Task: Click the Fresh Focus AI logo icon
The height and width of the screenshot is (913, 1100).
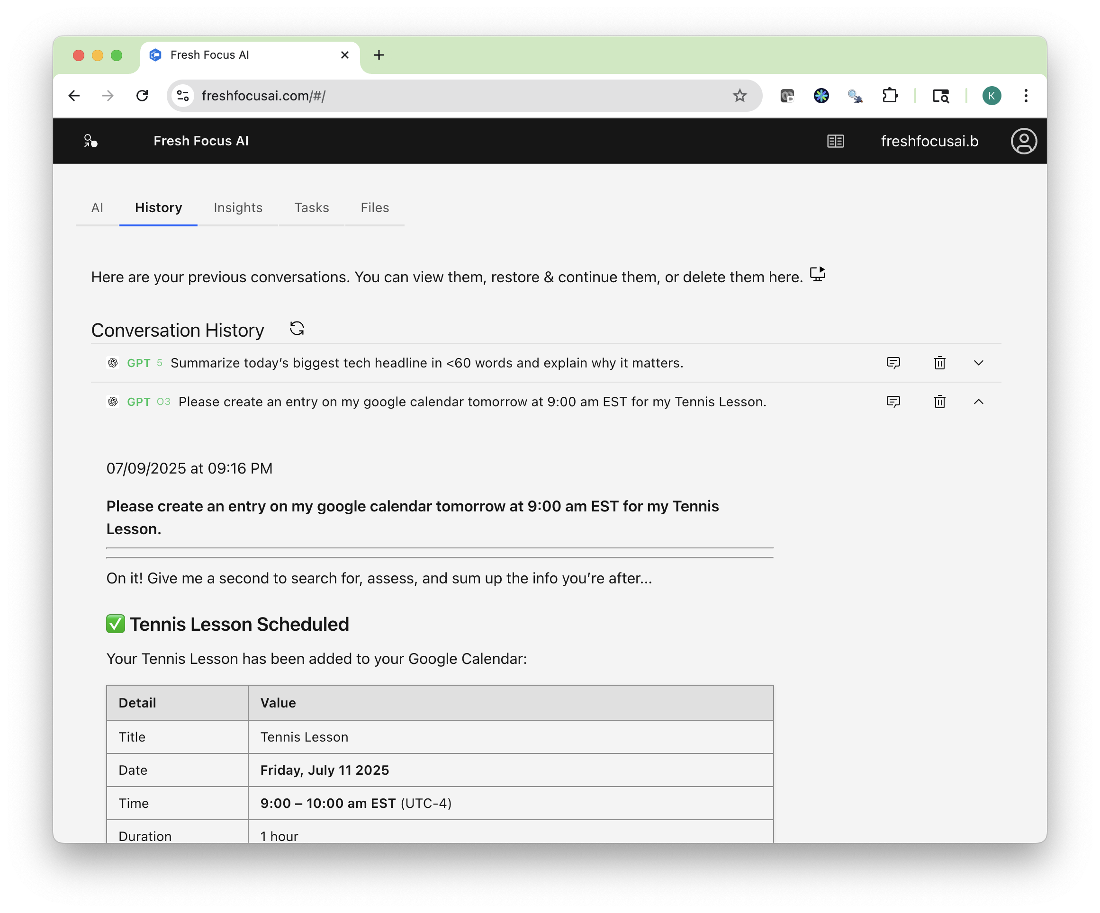Action: (x=90, y=141)
